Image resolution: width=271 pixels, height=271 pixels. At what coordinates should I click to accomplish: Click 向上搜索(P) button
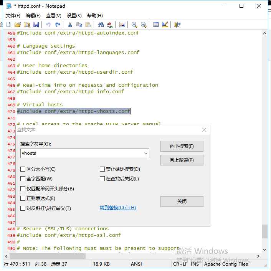(182, 160)
